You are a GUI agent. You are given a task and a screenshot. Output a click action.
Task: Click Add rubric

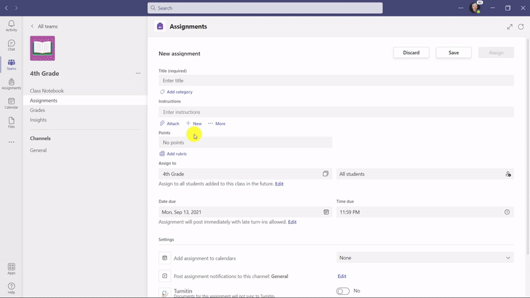pyautogui.click(x=173, y=154)
